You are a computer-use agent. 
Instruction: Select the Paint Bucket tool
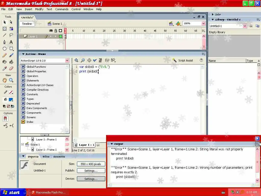click(11, 62)
